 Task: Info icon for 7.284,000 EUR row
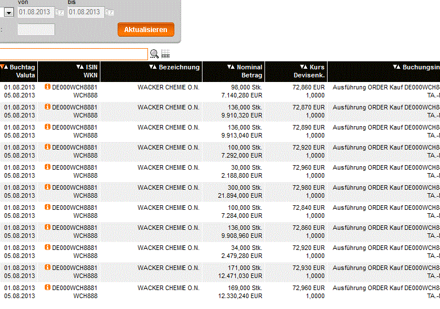[x=48, y=207]
